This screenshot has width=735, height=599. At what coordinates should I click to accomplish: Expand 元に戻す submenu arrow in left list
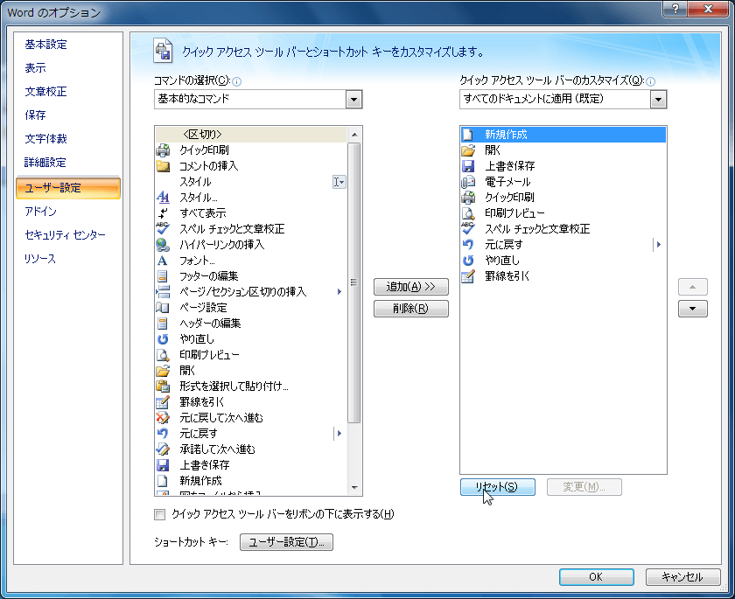tap(339, 433)
